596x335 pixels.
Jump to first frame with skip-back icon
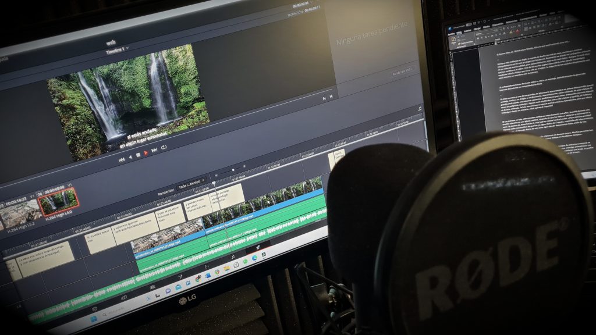click(121, 159)
